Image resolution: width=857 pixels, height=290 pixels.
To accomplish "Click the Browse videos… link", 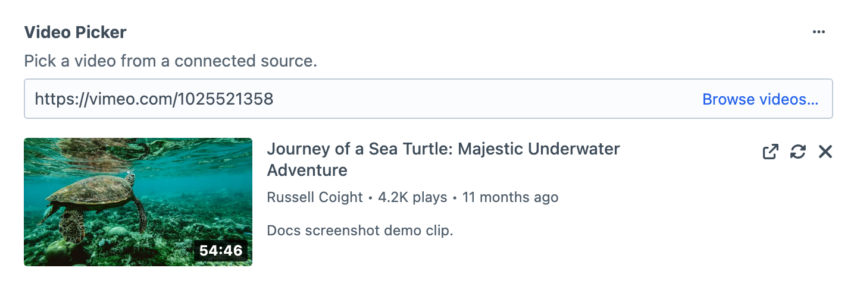I will click(x=761, y=99).
